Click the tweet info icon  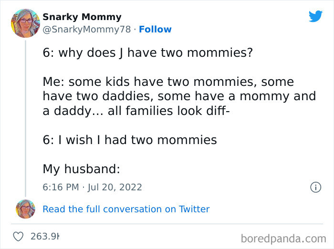pos(315,187)
